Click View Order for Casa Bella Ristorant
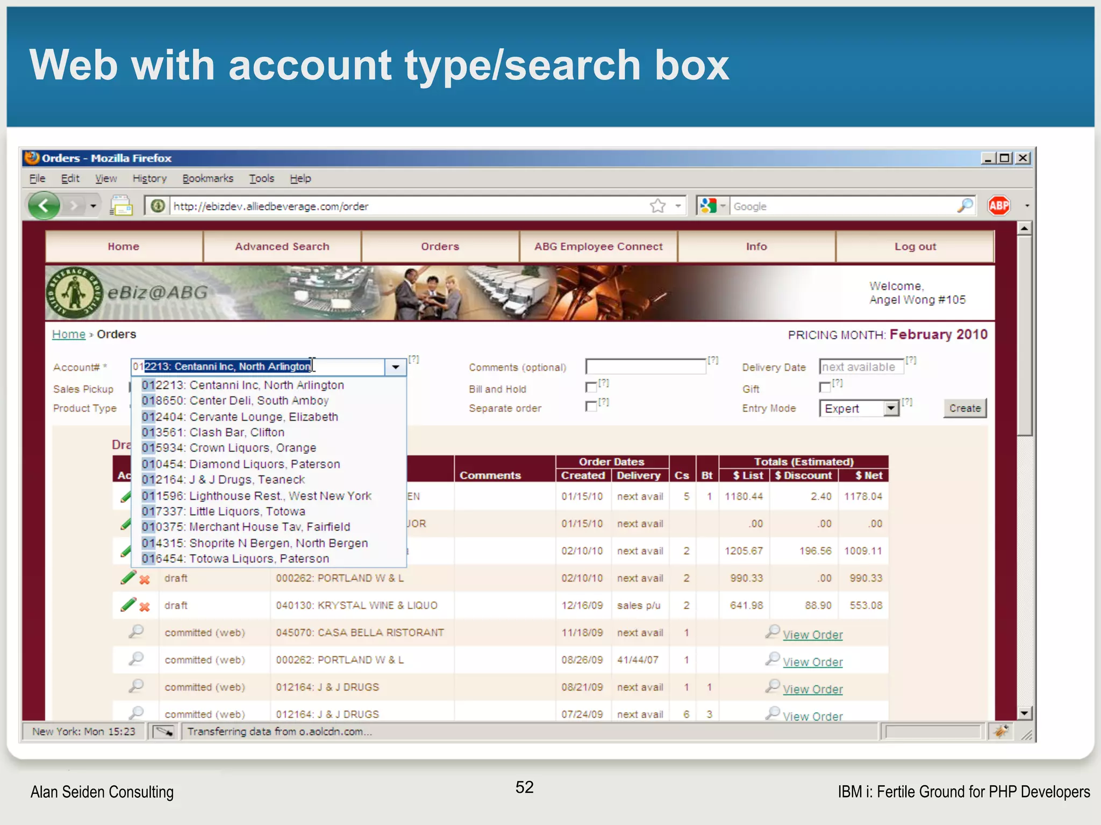Viewport: 1101px width, 825px height. click(812, 635)
